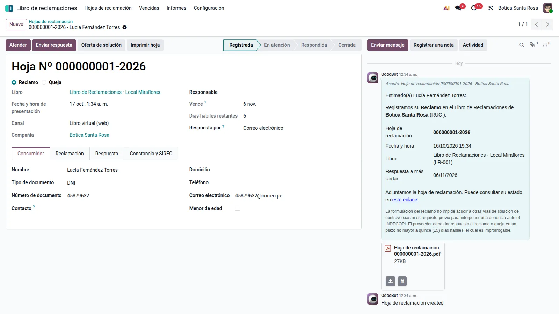
Task: Select the Reclamo radio option
Action: tap(14, 82)
